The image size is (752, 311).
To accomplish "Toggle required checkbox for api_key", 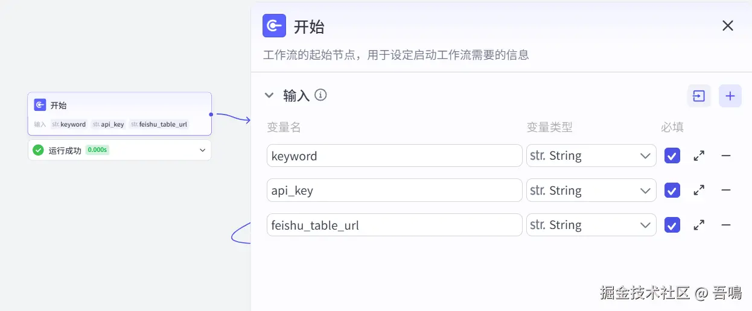I will pyautogui.click(x=672, y=190).
